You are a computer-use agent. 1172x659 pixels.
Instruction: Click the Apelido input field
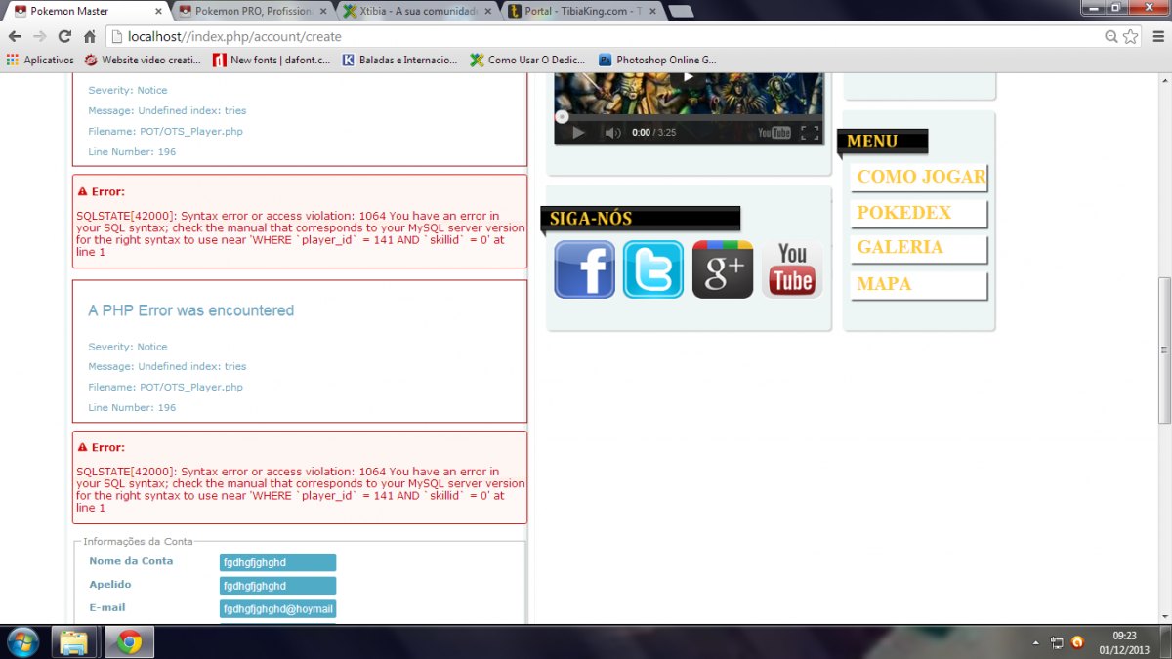277,586
